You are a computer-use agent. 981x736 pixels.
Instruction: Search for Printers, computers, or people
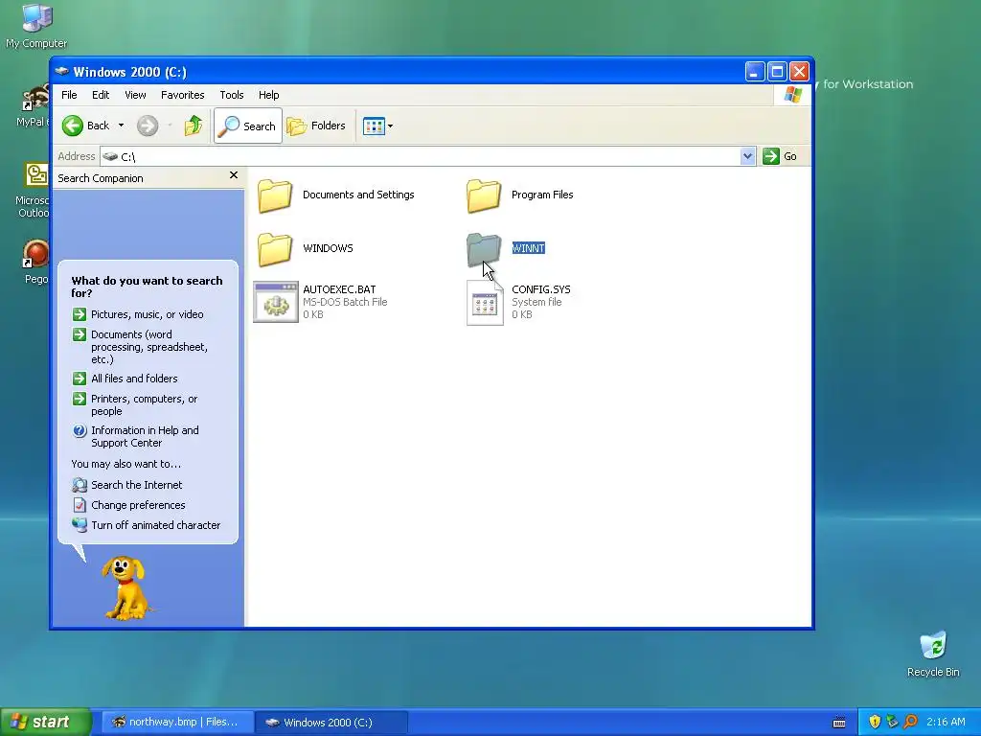tap(145, 405)
